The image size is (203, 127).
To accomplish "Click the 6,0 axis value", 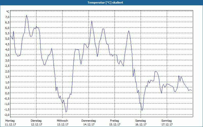I will click(7, 28).
